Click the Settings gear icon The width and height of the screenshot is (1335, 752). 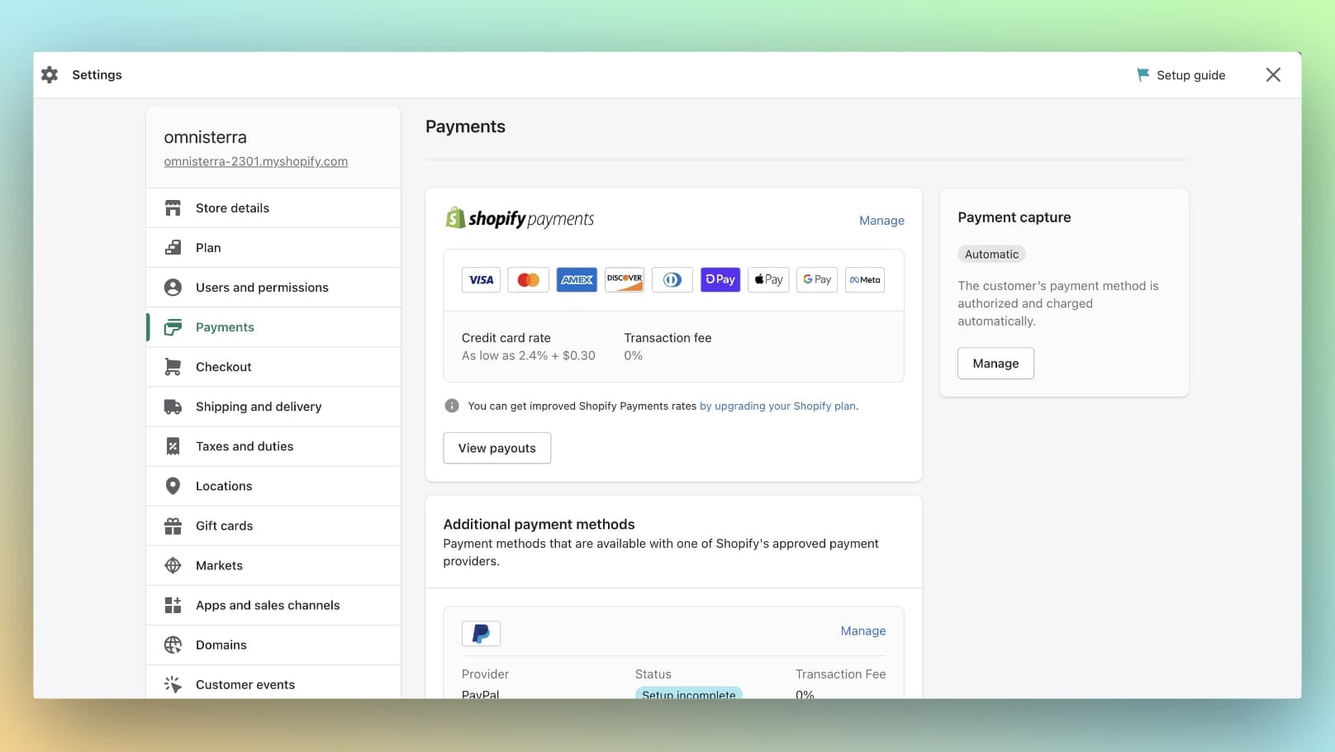[x=50, y=75]
